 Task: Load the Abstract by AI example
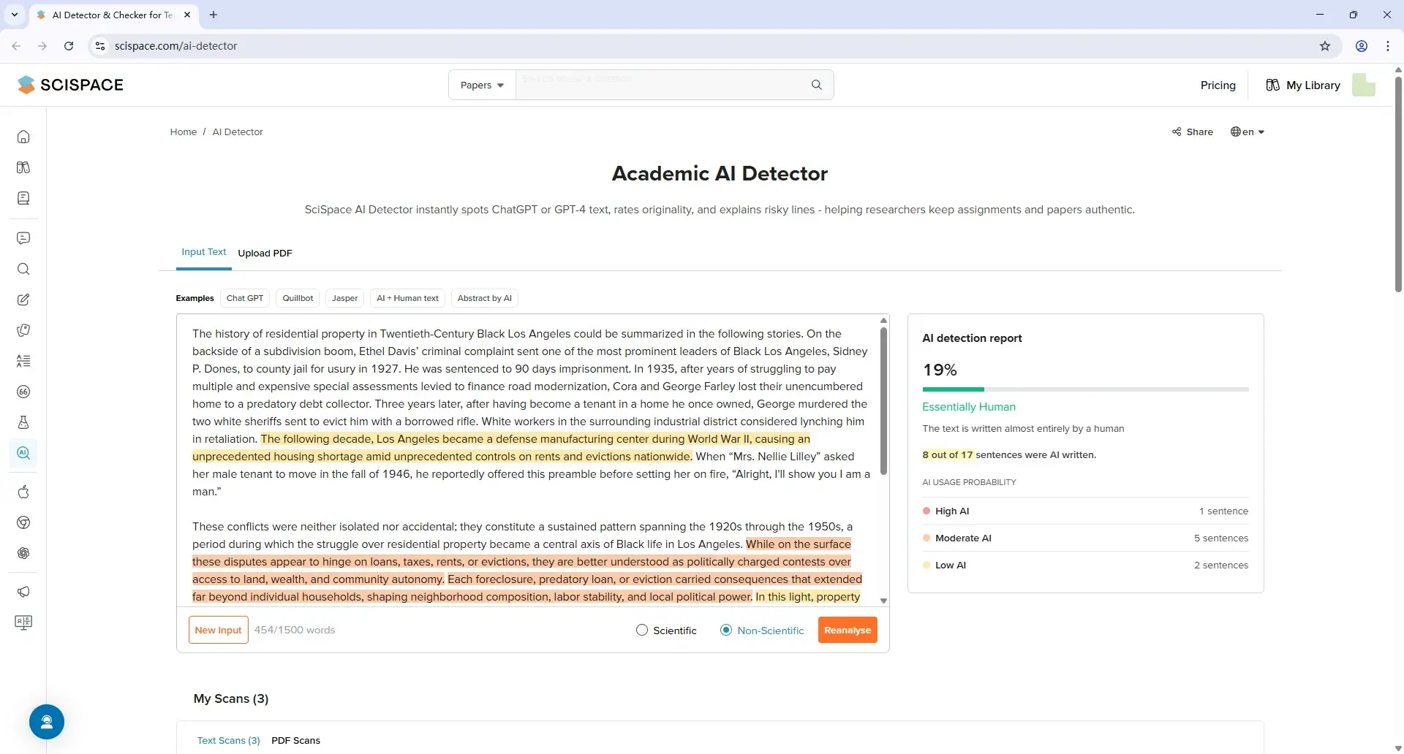(485, 298)
